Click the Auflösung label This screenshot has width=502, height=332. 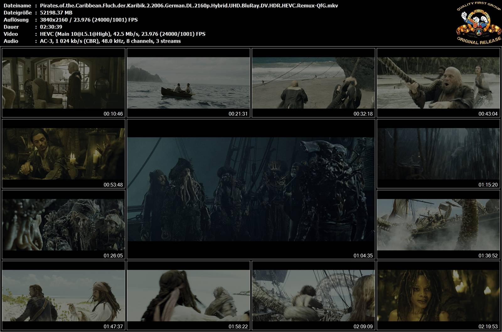(16, 20)
